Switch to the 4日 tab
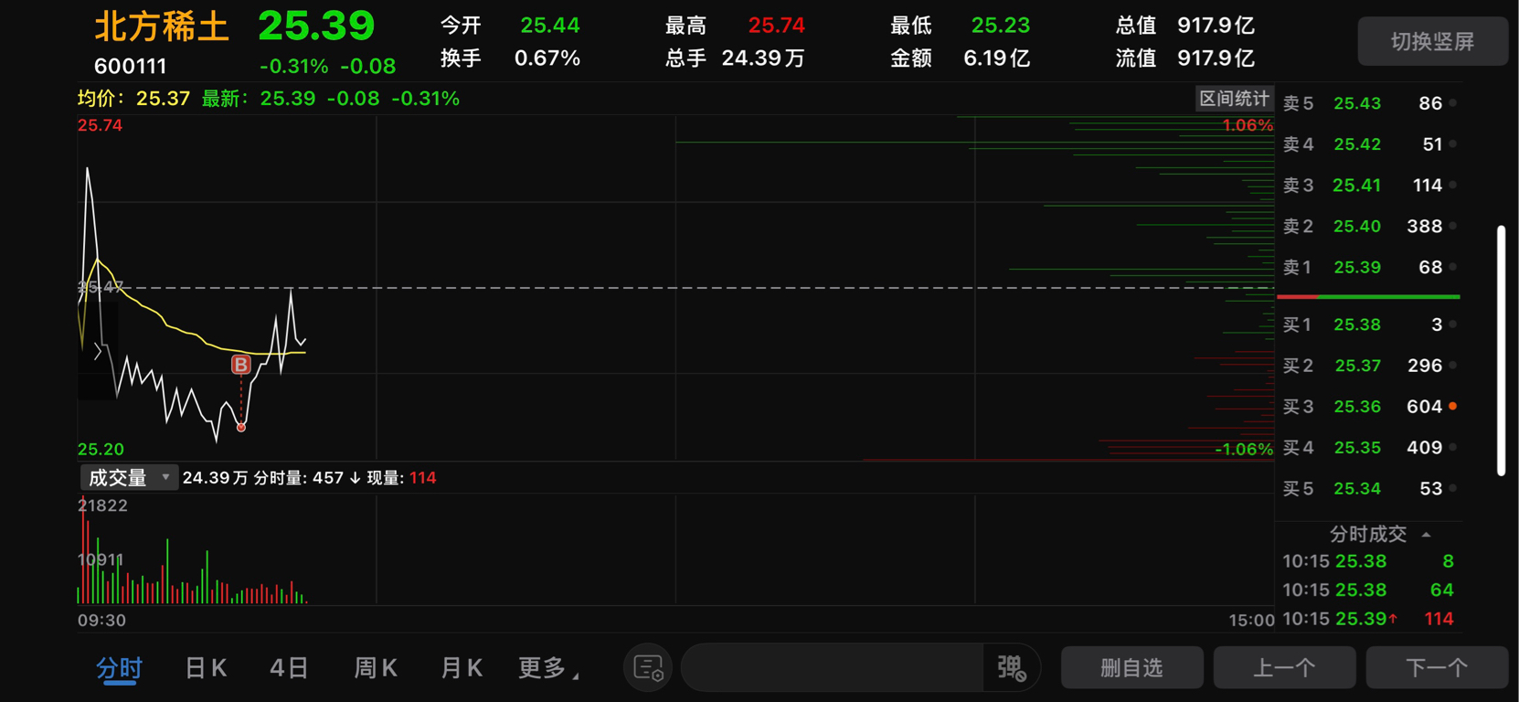Viewport: 1519px width, 702px height. point(289,668)
